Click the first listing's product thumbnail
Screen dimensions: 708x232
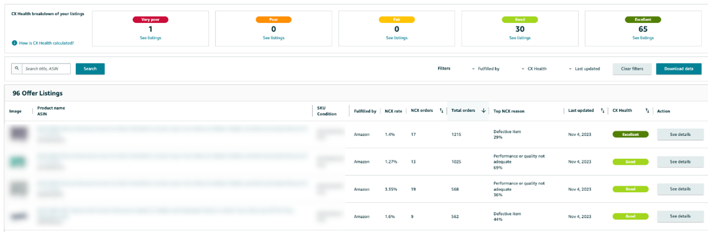point(18,134)
